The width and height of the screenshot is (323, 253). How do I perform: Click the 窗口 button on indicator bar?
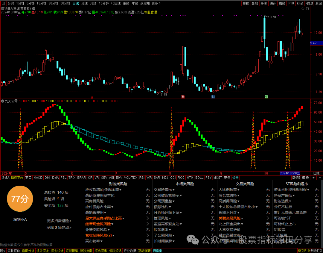click(28, 178)
